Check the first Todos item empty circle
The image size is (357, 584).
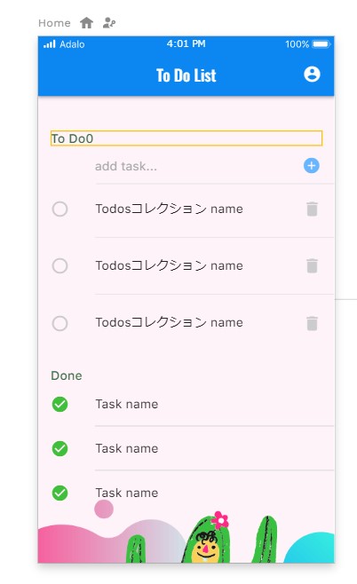[x=59, y=209]
